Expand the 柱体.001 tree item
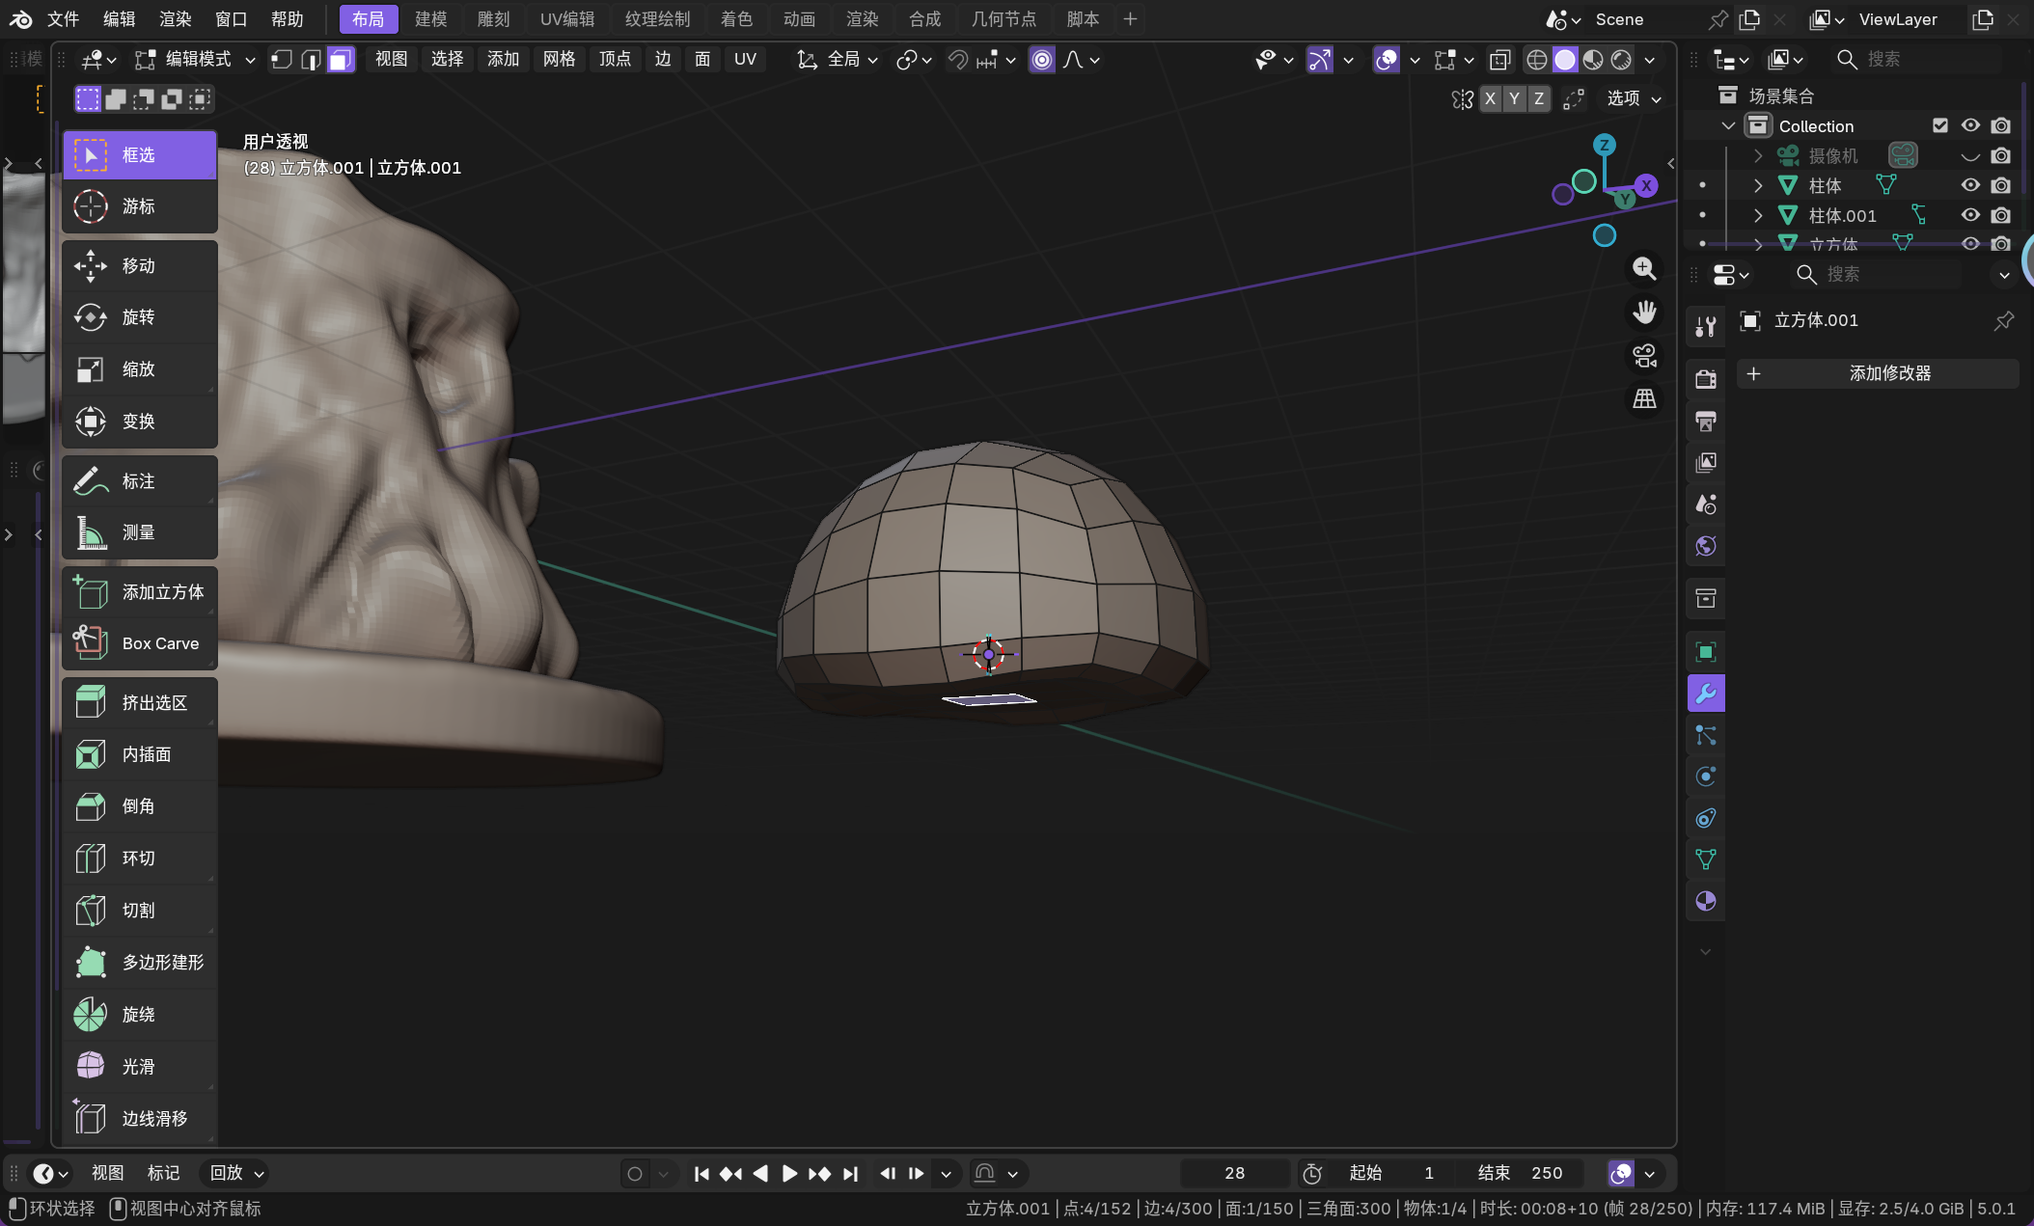Image resolution: width=2034 pixels, height=1226 pixels. pyautogui.click(x=1758, y=215)
